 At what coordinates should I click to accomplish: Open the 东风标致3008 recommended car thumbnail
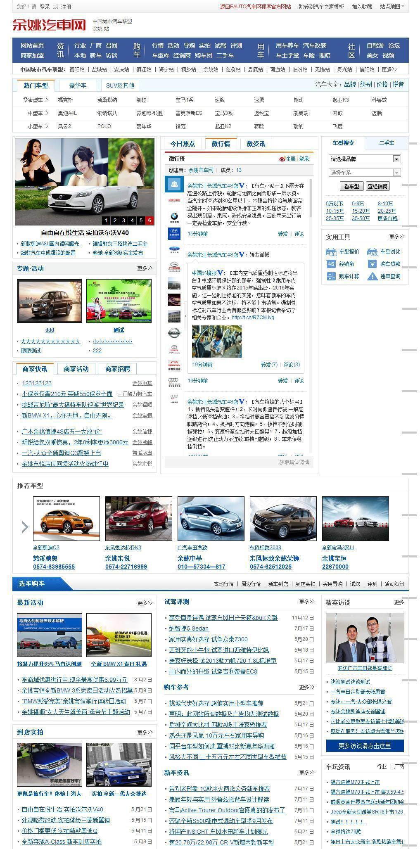point(283,519)
